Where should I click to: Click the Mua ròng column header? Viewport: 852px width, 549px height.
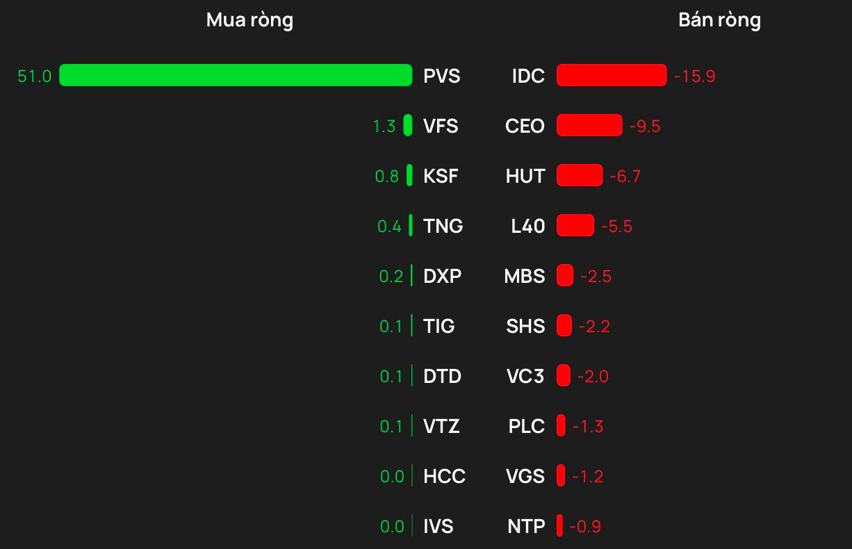point(249,20)
